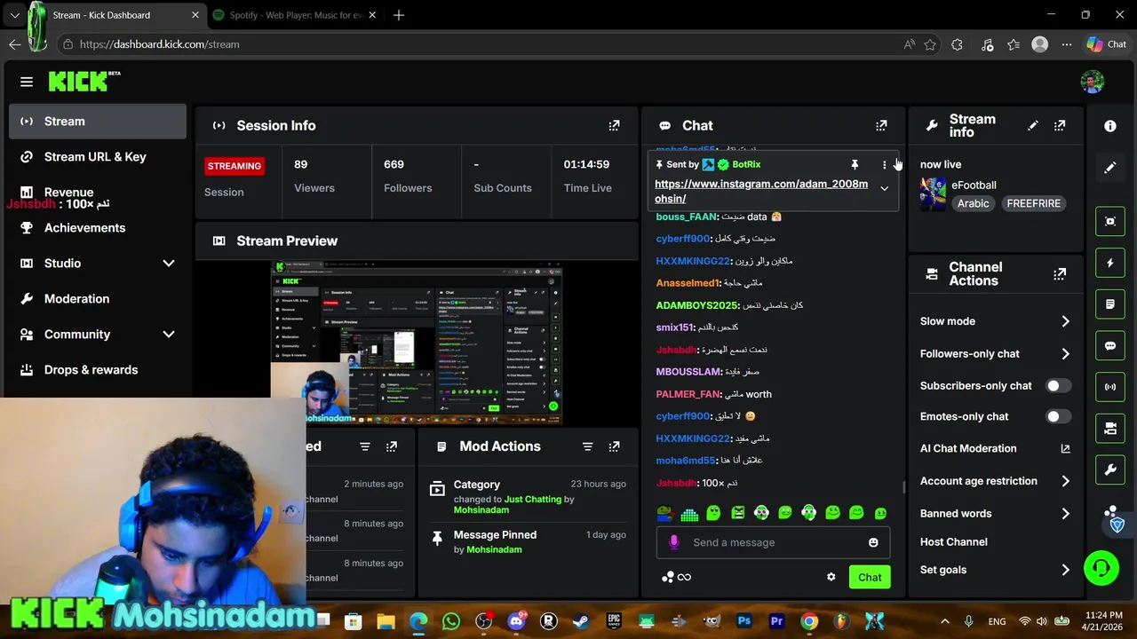The image size is (1137, 639).
Task: Open chat settings gear icon
Action: (831, 577)
